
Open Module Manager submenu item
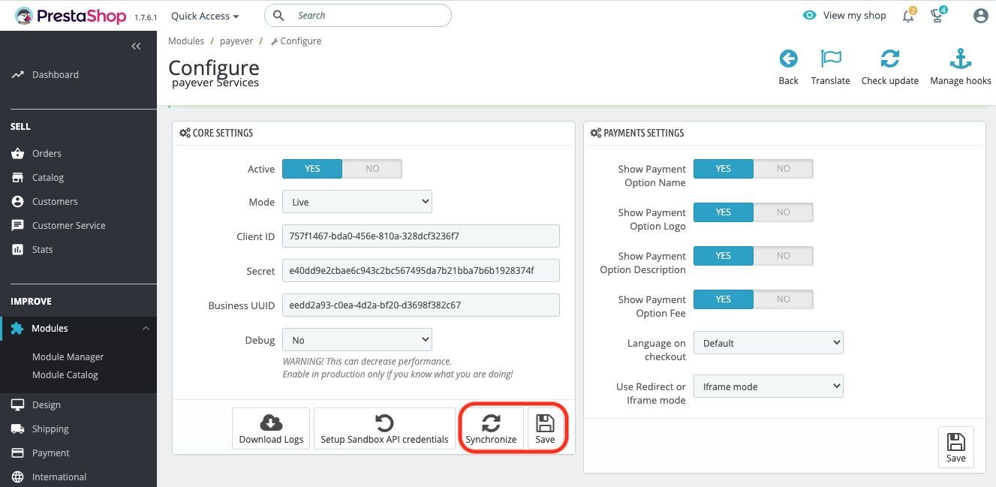tap(68, 357)
